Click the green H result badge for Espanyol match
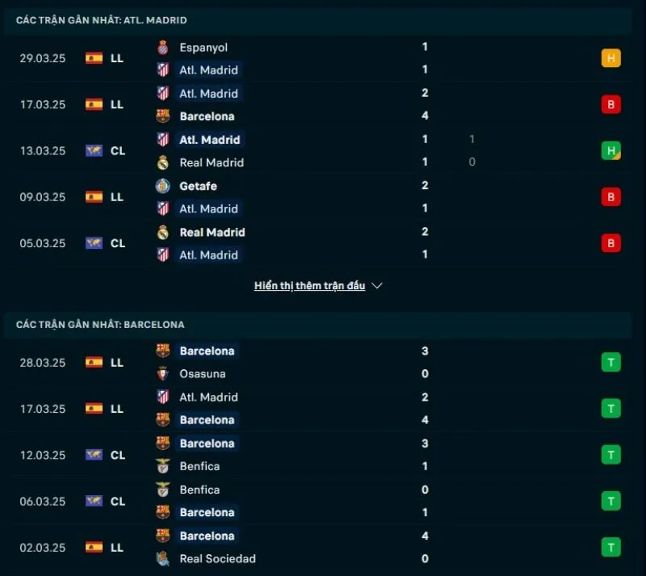 coord(611,58)
